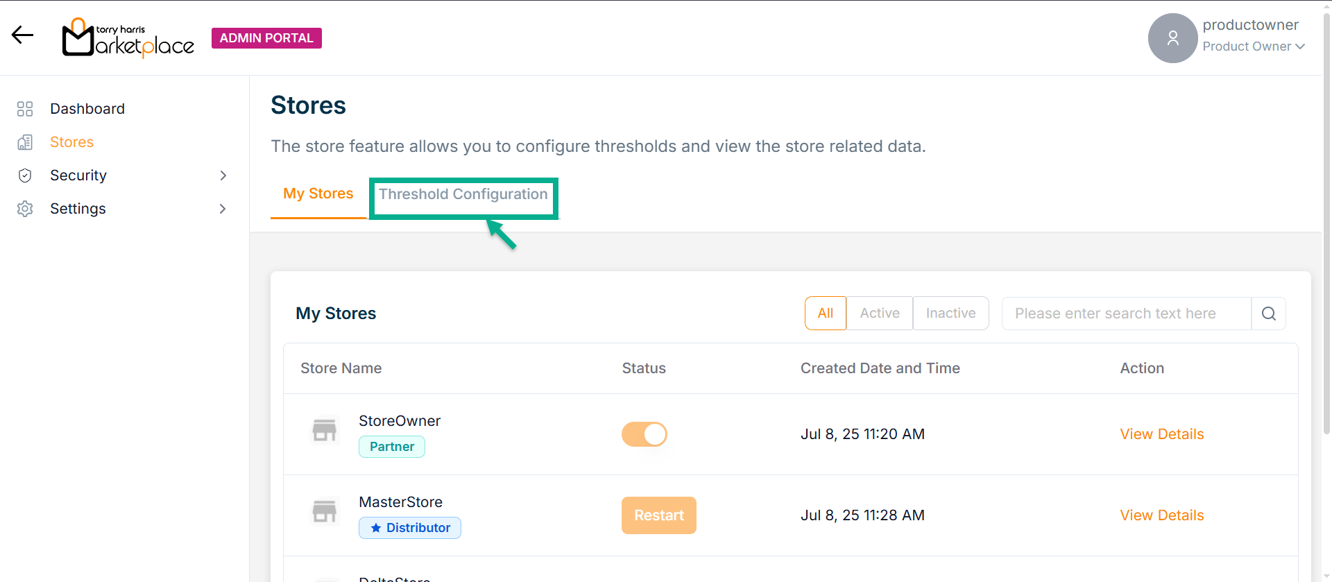Expand the Settings submenu chevron
Image resolution: width=1332 pixels, height=582 pixels.
click(223, 209)
